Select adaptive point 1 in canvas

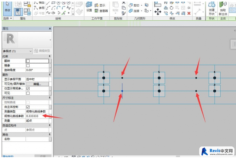coord(104,91)
